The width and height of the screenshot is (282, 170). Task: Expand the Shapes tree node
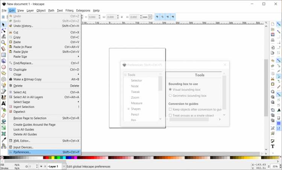(129, 109)
